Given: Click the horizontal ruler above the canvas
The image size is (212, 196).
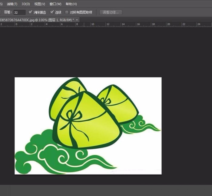Looking at the screenshot, I should pos(106,24).
